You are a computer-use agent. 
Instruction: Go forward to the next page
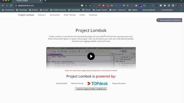click(7, 5)
